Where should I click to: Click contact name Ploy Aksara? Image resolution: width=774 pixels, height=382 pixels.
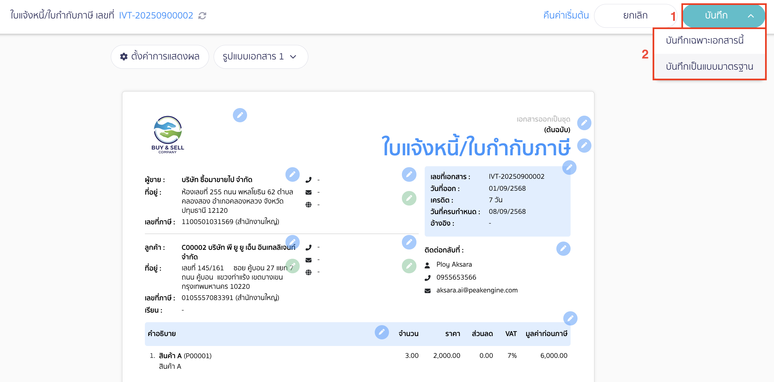[x=454, y=264]
